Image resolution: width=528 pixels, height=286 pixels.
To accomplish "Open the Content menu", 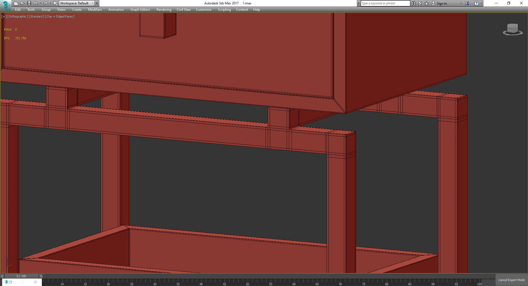I will click(x=242, y=10).
